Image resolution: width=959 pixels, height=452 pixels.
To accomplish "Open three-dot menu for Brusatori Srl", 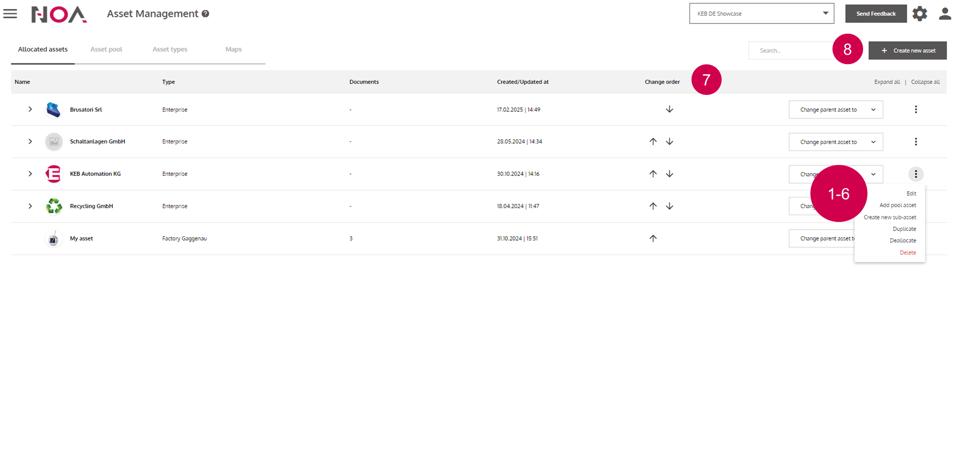I will tap(915, 109).
